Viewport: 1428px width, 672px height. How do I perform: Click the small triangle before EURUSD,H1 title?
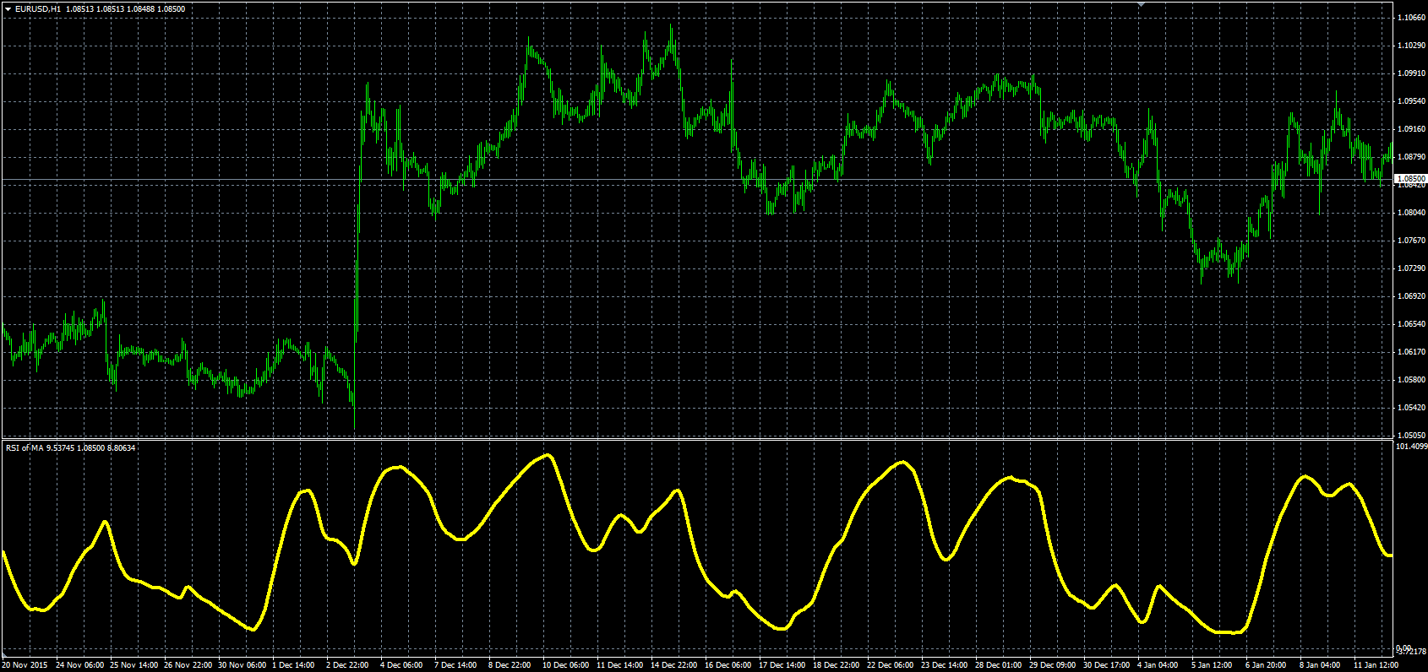click(8, 9)
